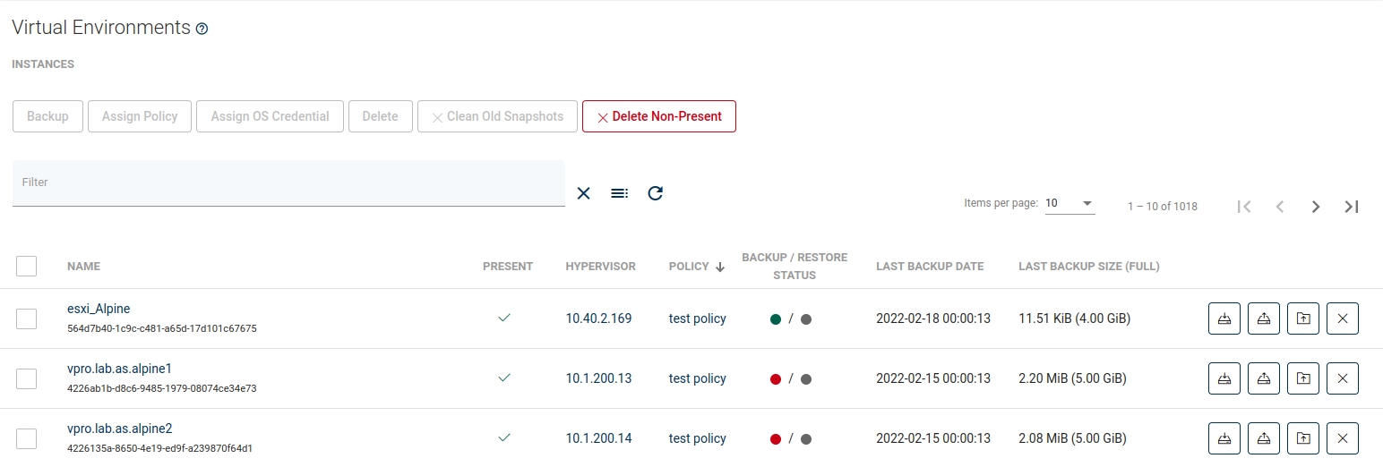The image size is (1383, 467).
Task: Open the 10.40.2.169 hypervisor link
Action: point(598,318)
